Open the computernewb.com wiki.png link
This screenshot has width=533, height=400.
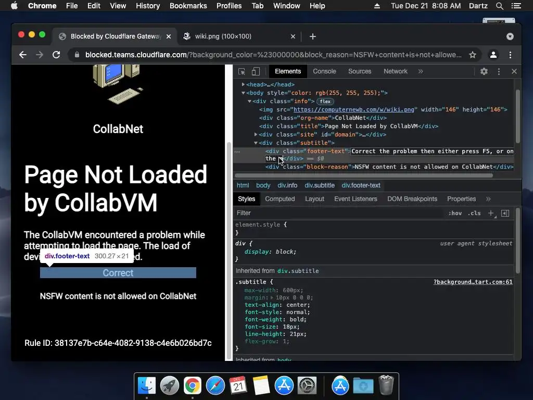point(353,109)
